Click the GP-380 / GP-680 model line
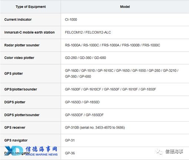Image resolution: width=189 pixels, height=160 pixels. tap(78, 76)
